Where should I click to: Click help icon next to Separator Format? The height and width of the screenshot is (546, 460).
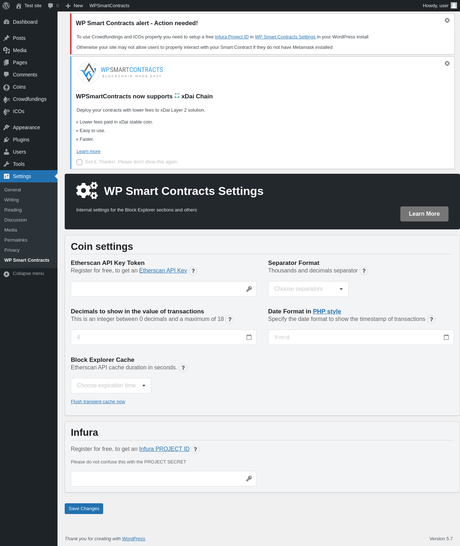click(364, 271)
